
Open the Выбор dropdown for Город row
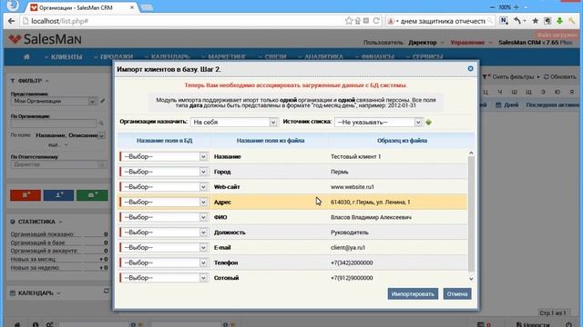point(164,172)
